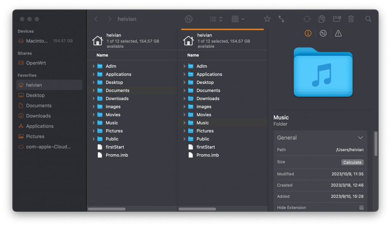Switch to the transfers tab in inspector
This screenshot has height=227, width=391.
pyautogui.click(x=323, y=34)
